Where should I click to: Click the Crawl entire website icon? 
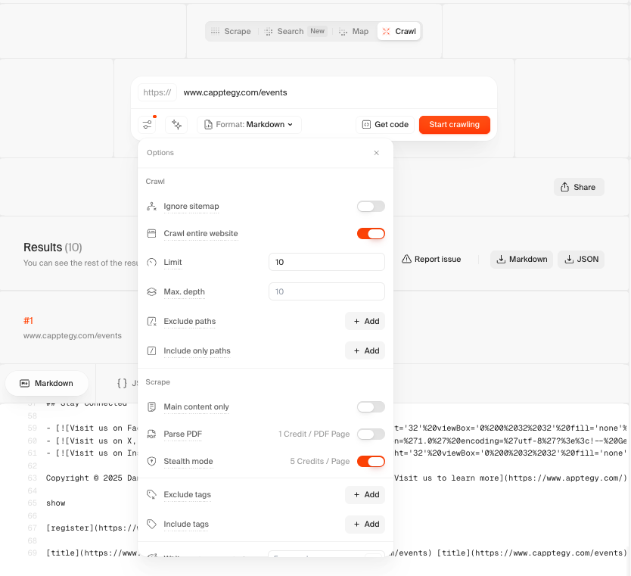tap(152, 233)
